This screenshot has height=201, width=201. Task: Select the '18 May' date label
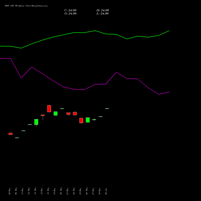tap(48, 191)
